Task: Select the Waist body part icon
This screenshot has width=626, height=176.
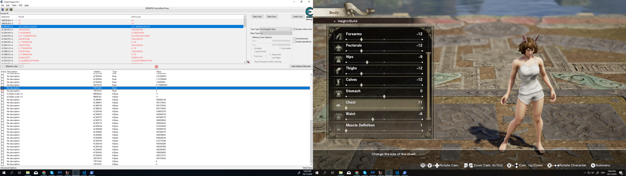Action: pos(339,116)
